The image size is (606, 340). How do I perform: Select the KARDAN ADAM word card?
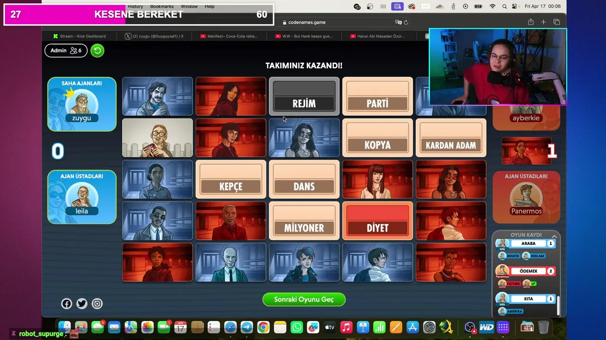[451, 138]
